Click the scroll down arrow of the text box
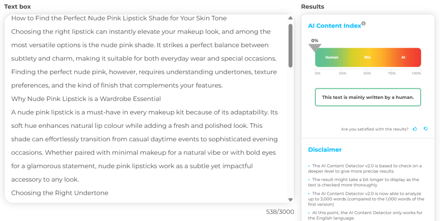The height and width of the screenshot is (221, 440). click(290, 200)
